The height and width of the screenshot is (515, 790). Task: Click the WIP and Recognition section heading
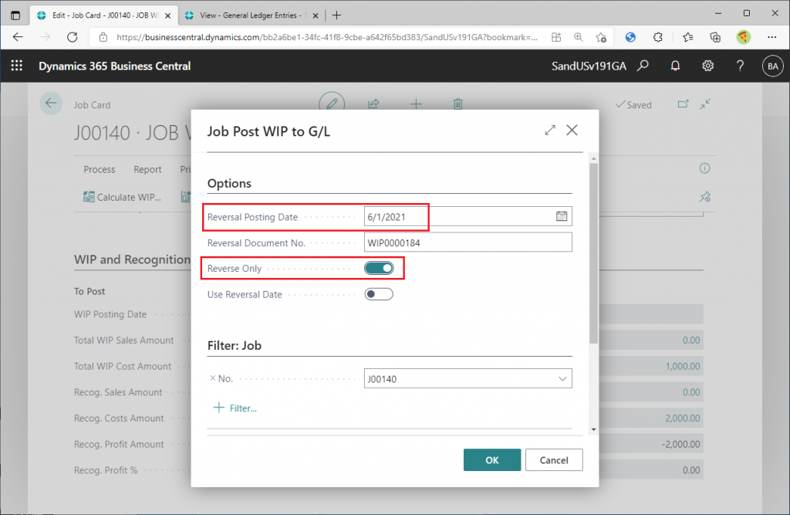click(132, 259)
